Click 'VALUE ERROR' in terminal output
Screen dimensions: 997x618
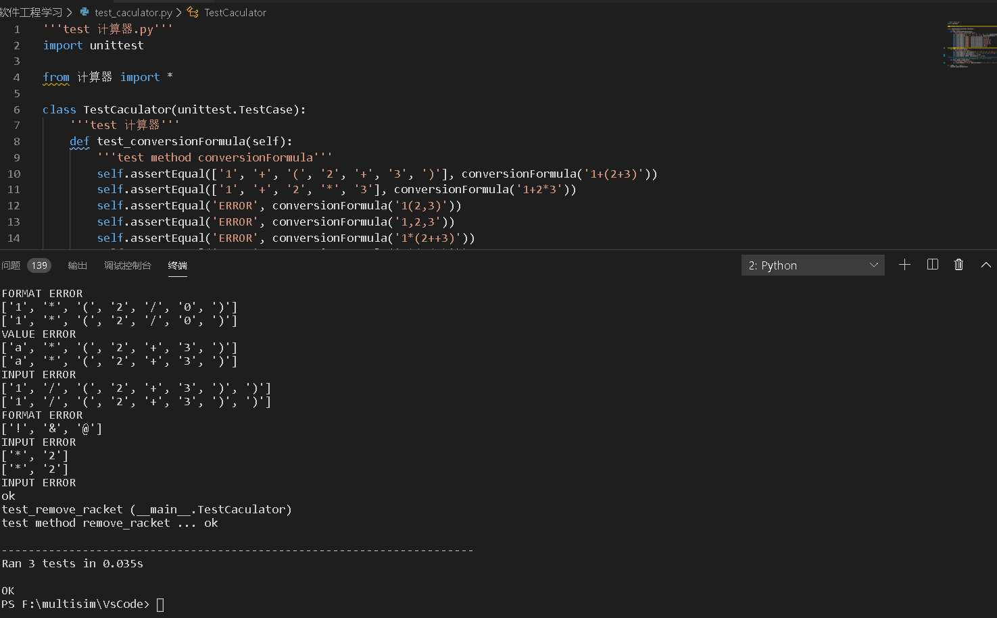(39, 334)
